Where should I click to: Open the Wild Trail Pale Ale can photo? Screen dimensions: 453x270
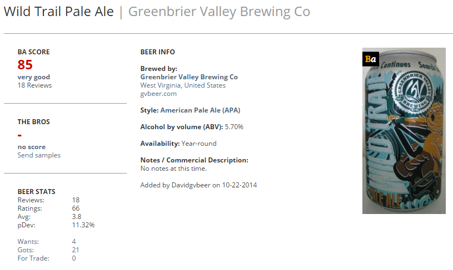click(x=404, y=131)
